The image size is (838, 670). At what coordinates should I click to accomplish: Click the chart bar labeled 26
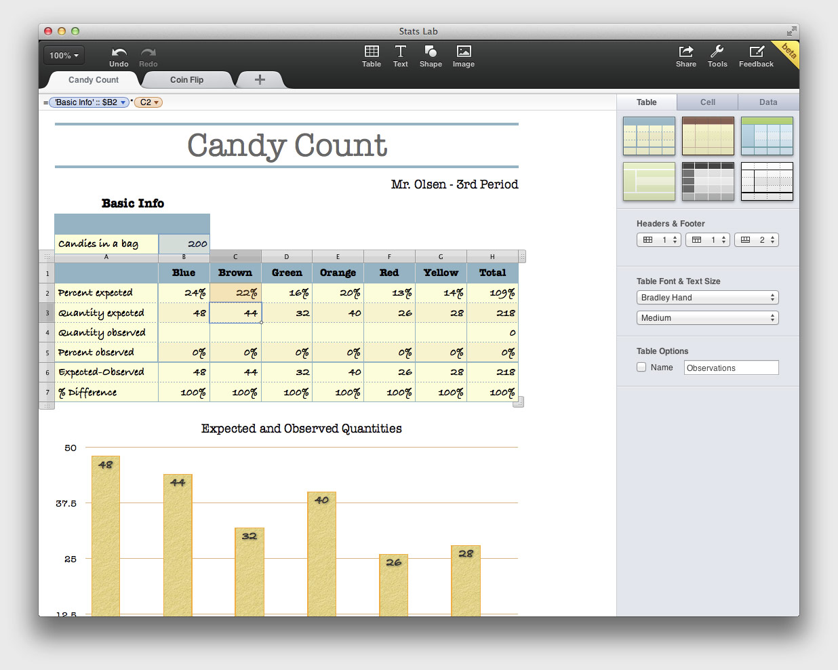[393, 585]
